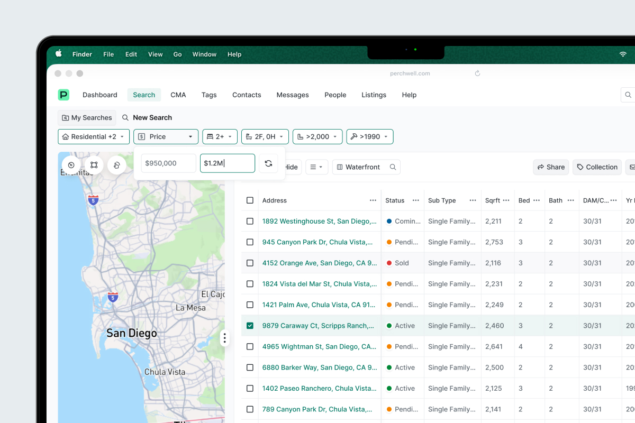Select the hand pan map tool
This screenshot has height=423, width=635.
pos(117,165)
